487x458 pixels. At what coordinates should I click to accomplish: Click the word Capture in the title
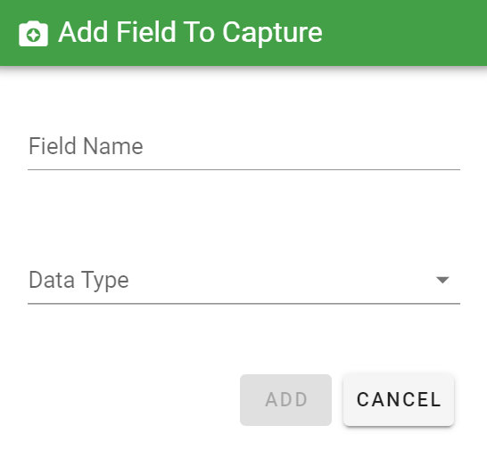[x=272, y=33]
